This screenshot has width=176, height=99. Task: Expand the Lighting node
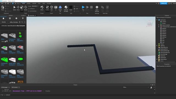[x=157, y=46]
